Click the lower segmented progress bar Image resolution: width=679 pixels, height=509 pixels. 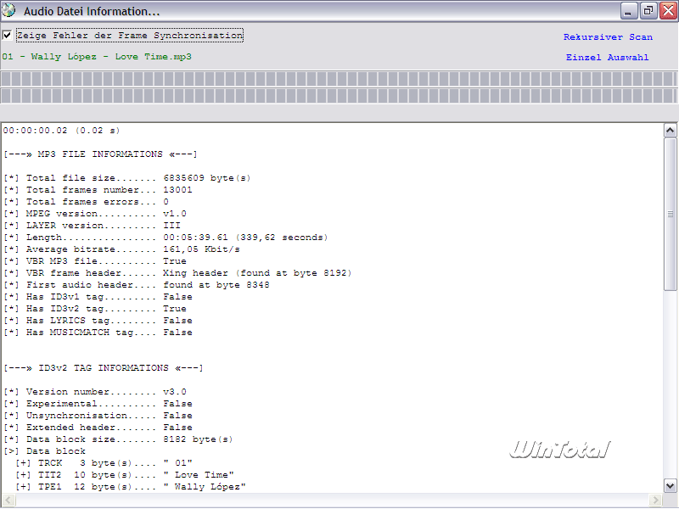339,96
